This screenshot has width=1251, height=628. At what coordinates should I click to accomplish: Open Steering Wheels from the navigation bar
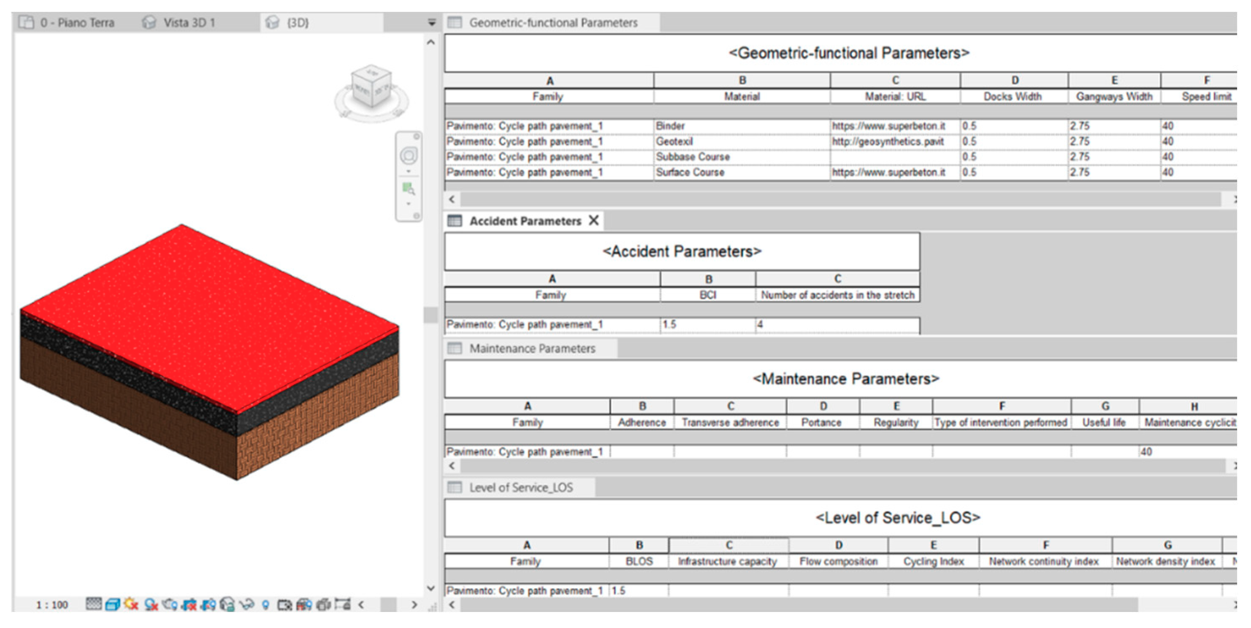pyautogui.click(x=409, y=155)
